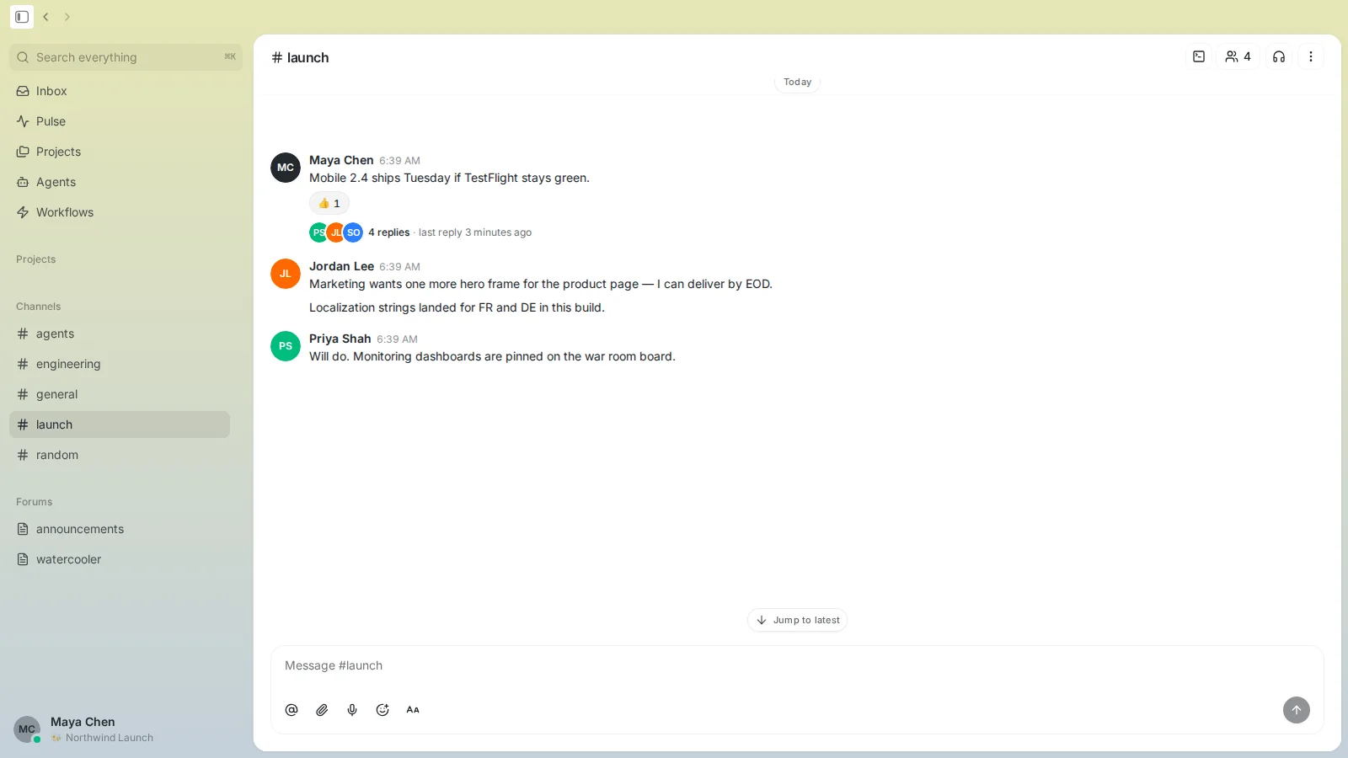Open Priya Shah's profile from message author name
This screenshot has height=758, width=1348.
point(340,339)
